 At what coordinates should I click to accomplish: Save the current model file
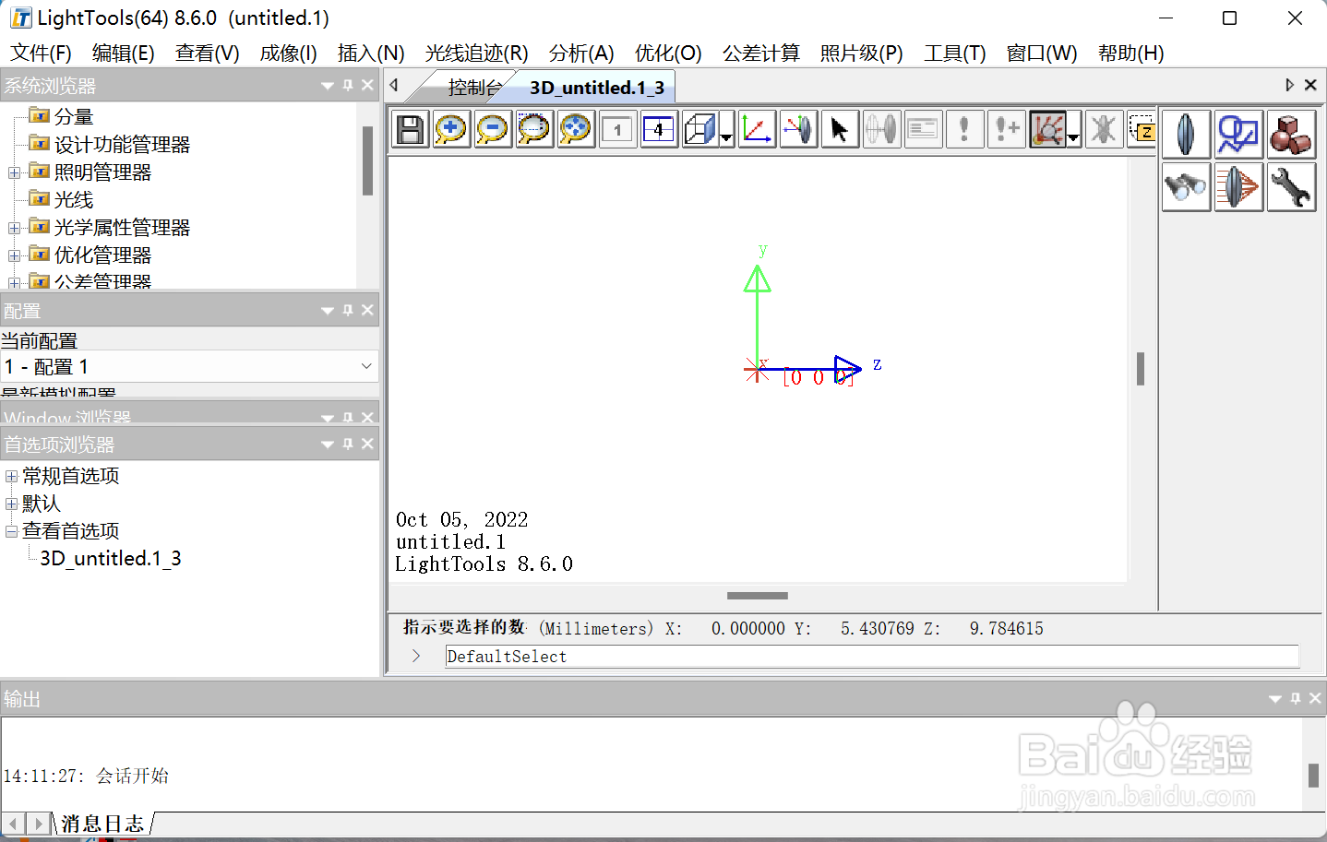[x=410, y=129]
